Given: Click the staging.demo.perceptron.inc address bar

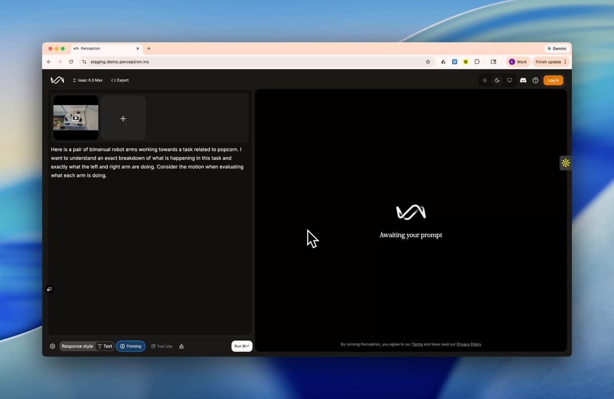Looking at the screenshot, I should (x=256, y=61).
